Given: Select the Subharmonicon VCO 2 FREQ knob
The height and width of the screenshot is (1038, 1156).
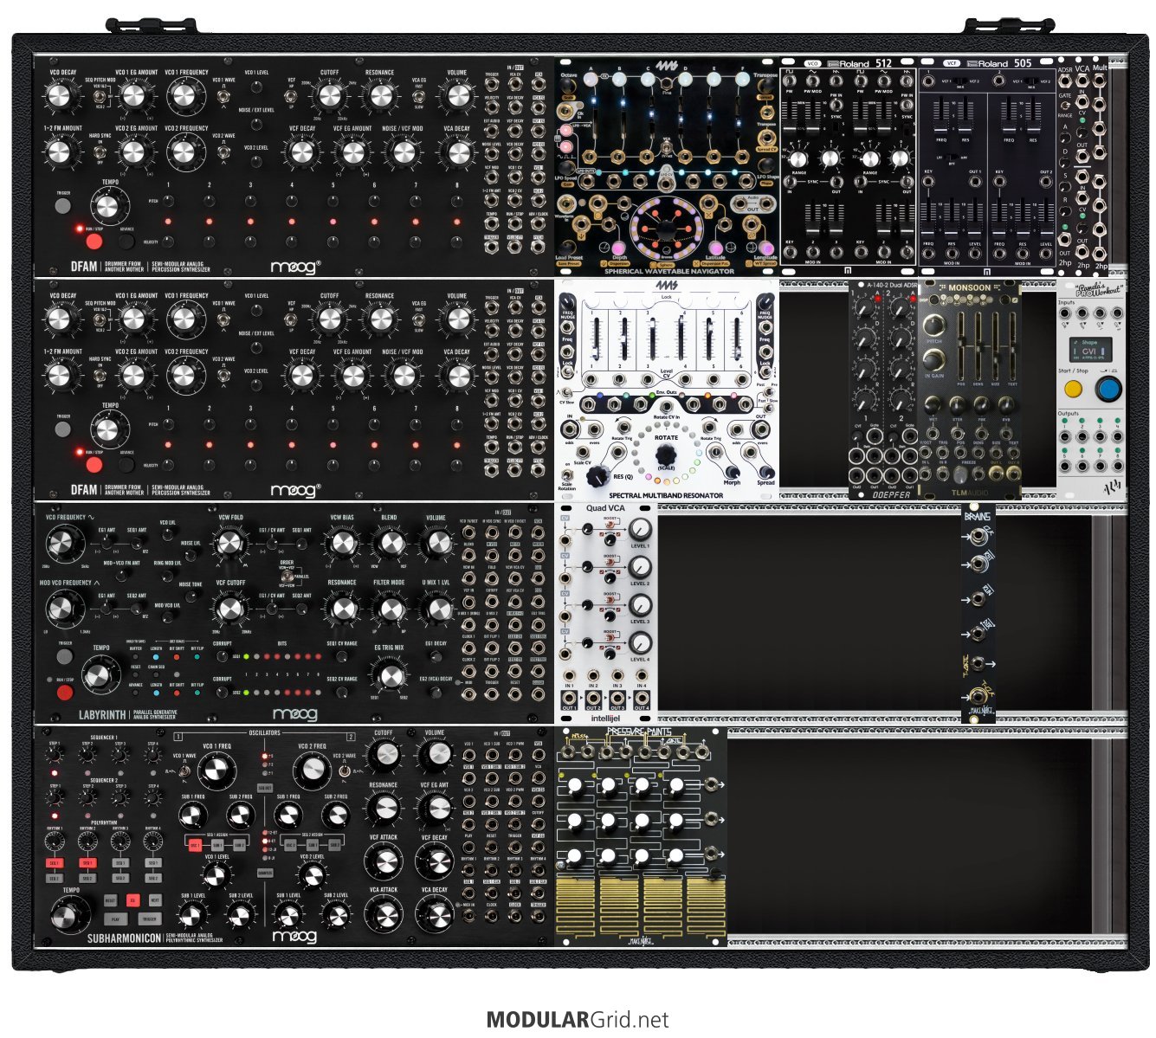Looking at the screenshot, I should [311, 770].
